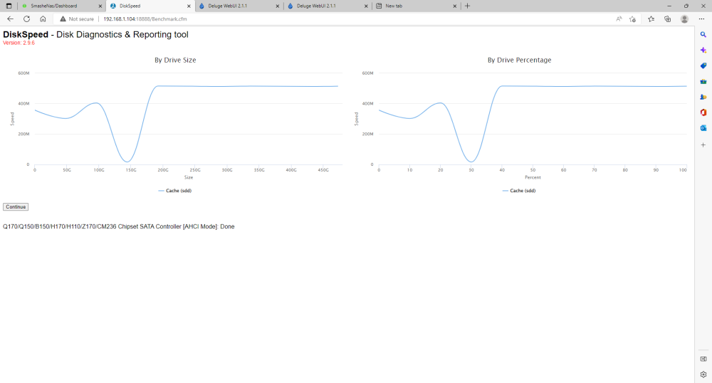Open the Microsoft Office sidebar icon

pos(703,112)
